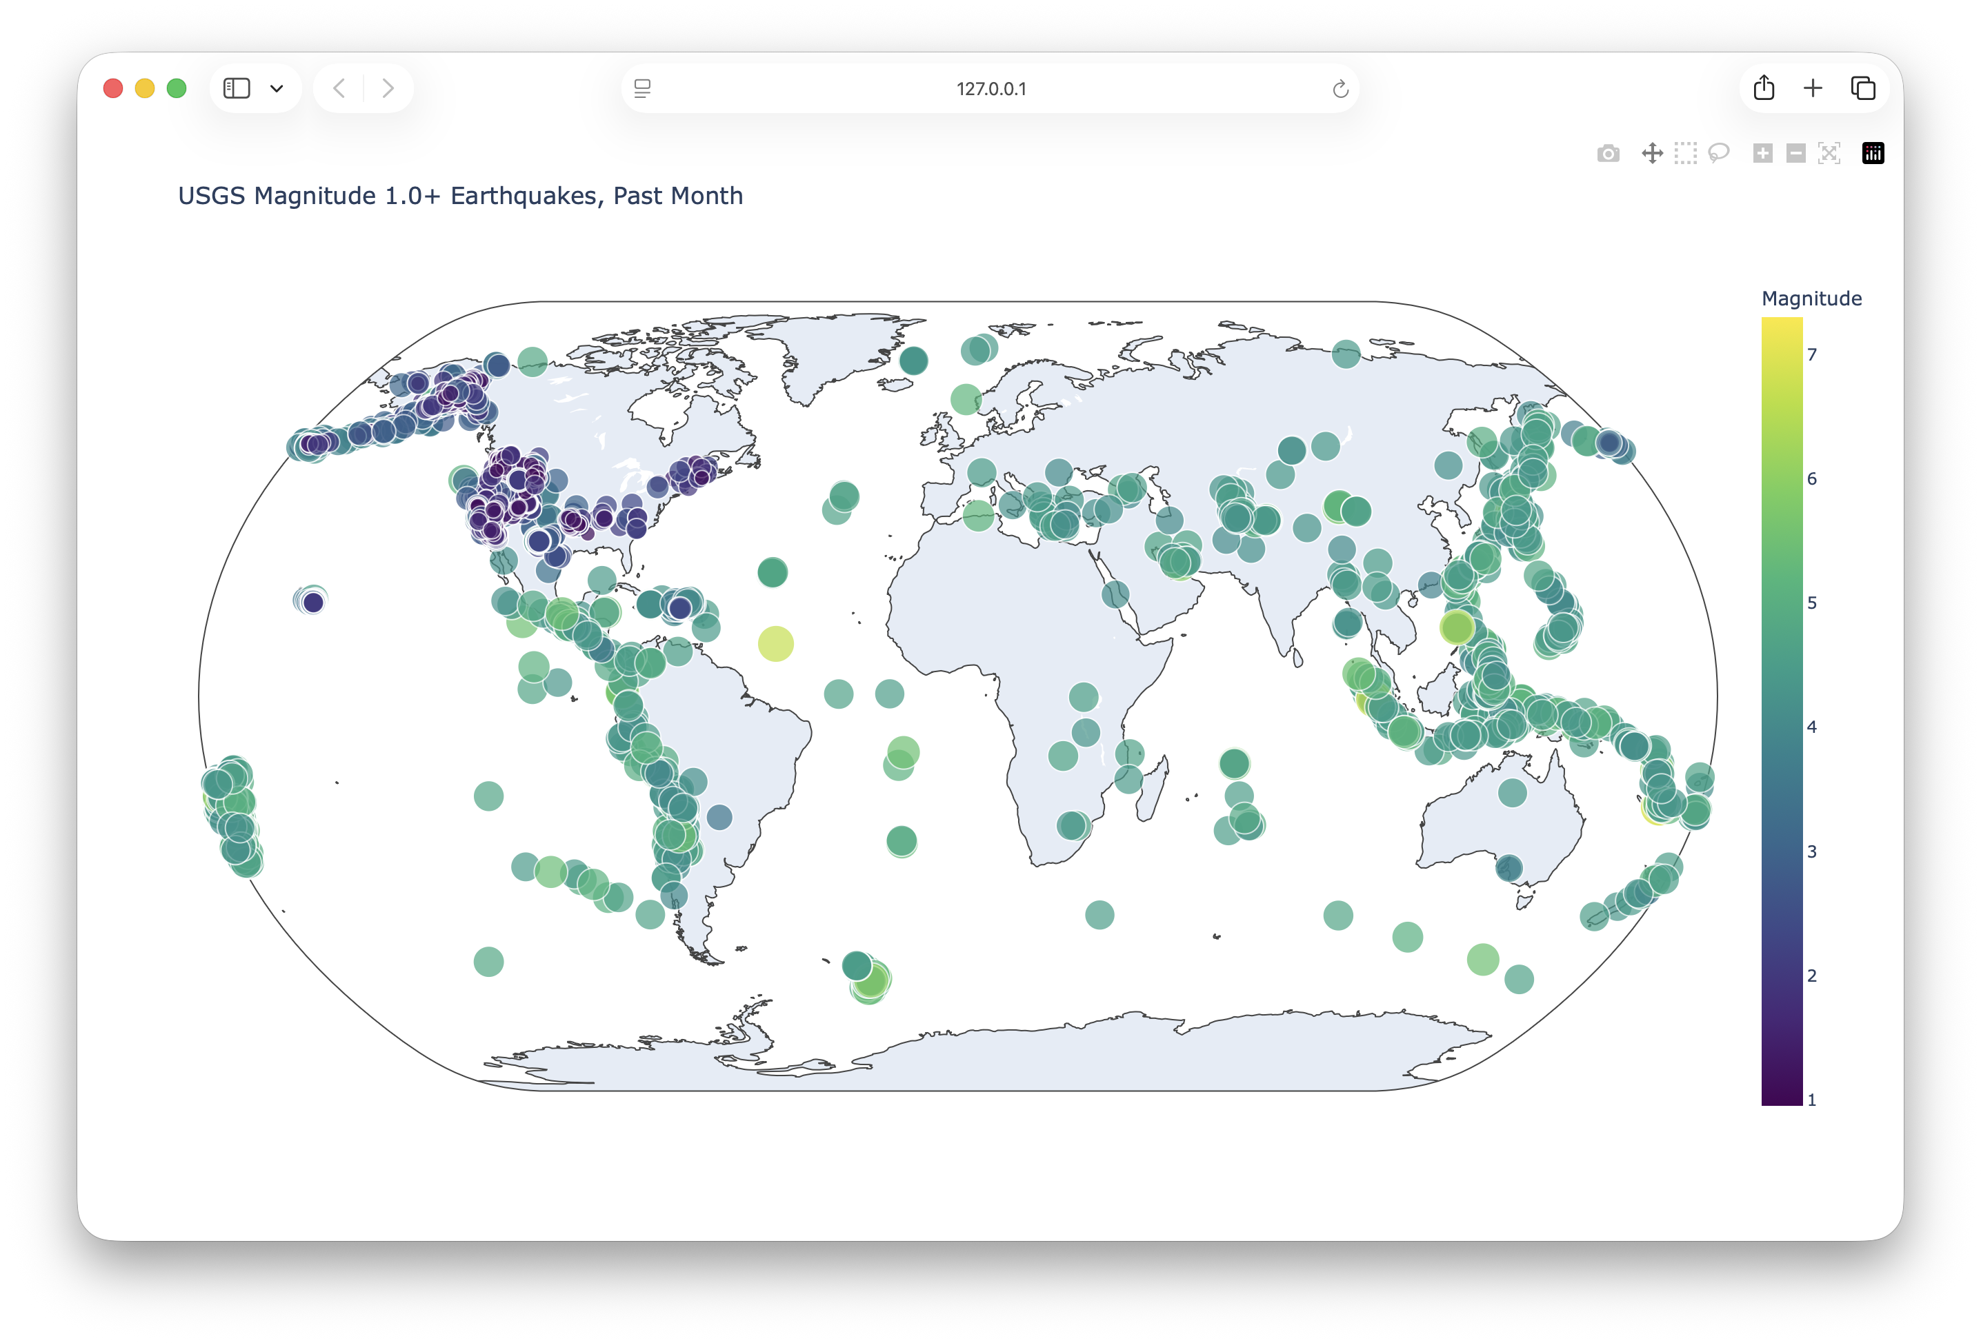Open Plotly's site via the logo icon

(x=1873, y=153)
